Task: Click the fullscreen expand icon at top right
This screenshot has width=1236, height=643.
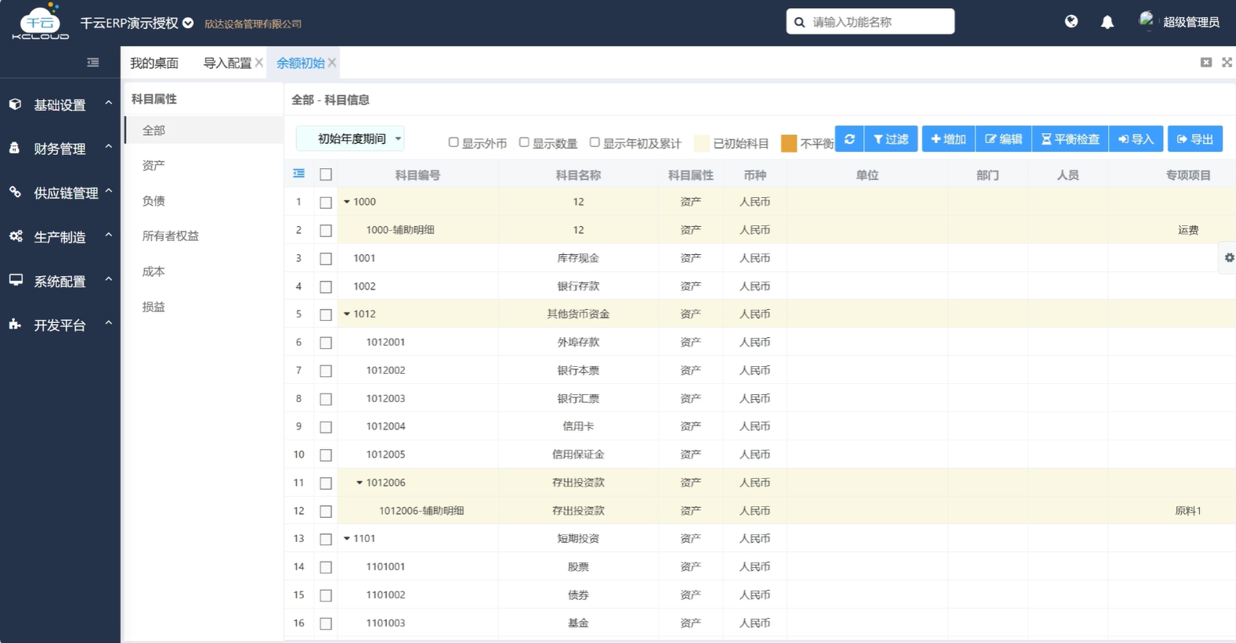Action: [1227, 63]
